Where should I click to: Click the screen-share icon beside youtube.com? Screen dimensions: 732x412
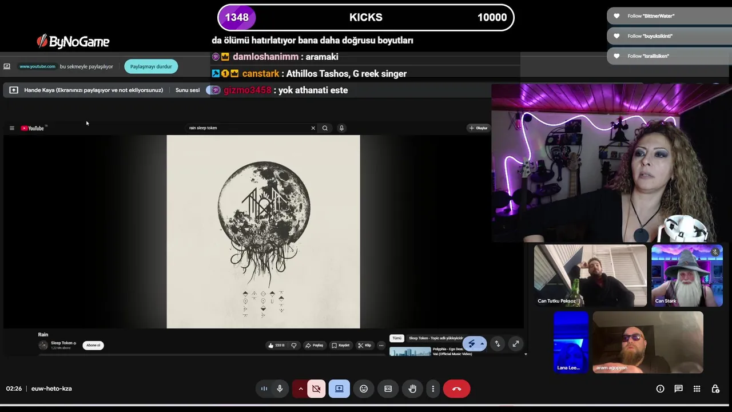(7, 66)
